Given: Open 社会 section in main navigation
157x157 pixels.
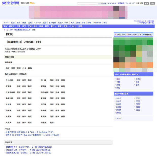Looking at the screenshot, I should tap(13, 23).
